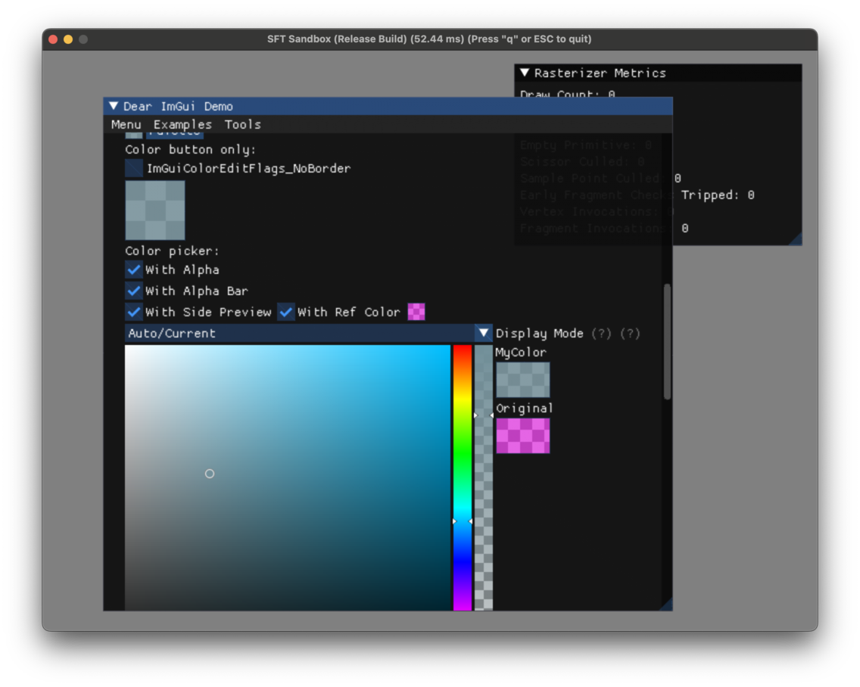Click the checkered alpha bar
The image size is (860, 687).
(x=483, y=477)
